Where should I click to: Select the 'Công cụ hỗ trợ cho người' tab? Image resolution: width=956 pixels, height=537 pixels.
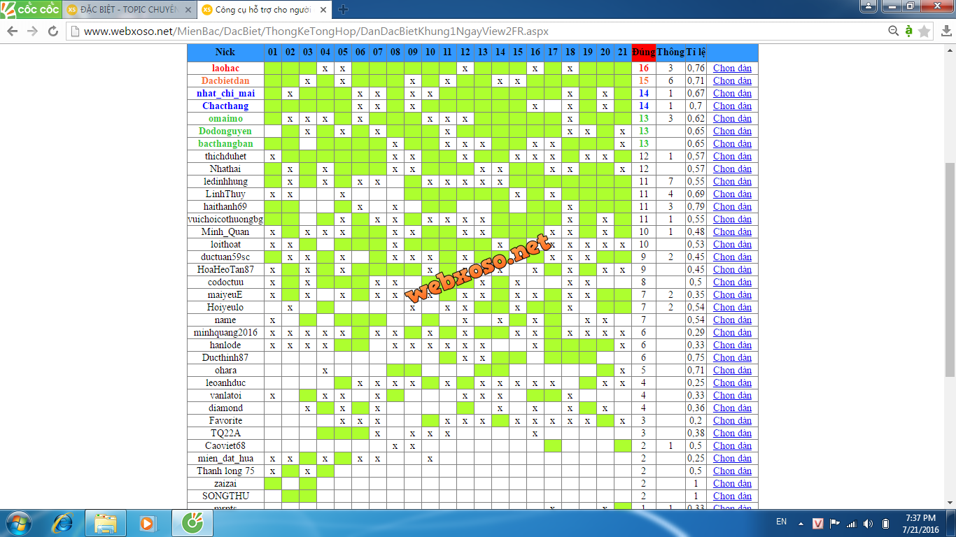tap(262, 10)
